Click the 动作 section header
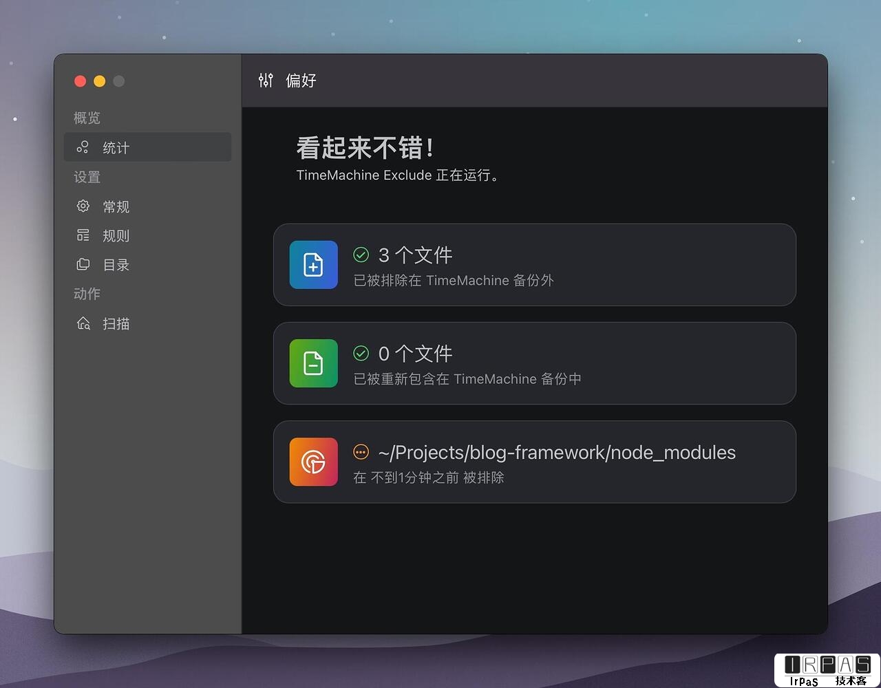 (87, 294)
